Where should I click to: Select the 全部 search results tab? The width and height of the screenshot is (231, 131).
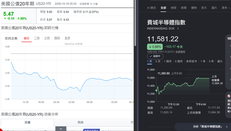pos(163,8)
